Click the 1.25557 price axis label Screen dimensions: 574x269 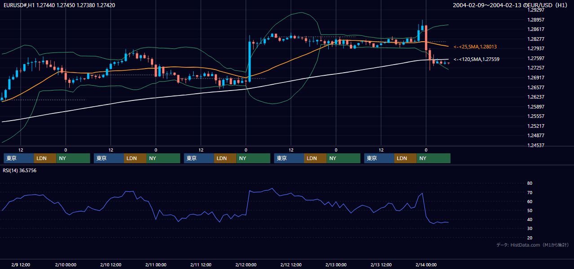pos(535,116)
